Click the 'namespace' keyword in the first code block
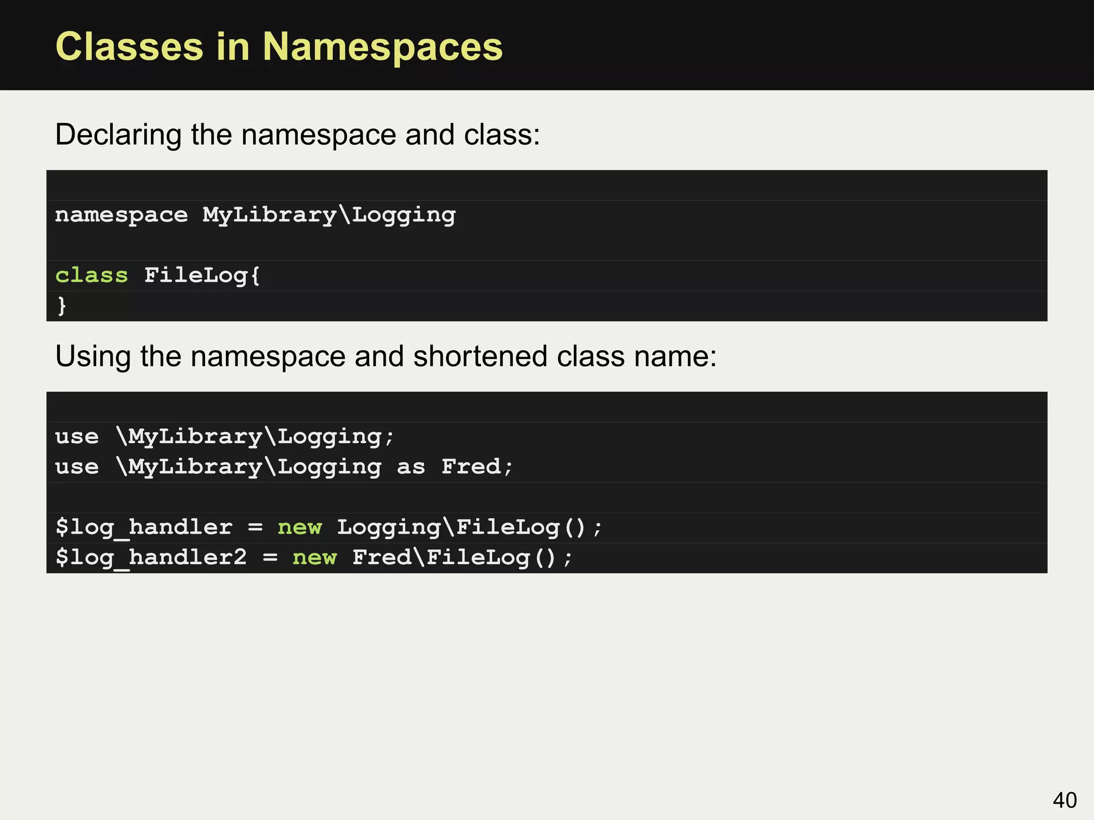This screenshot has width=1094, height=820. [121, 215]
